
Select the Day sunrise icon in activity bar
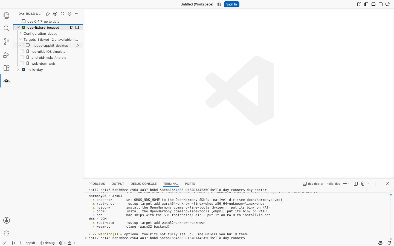click(x=7, y=81)
